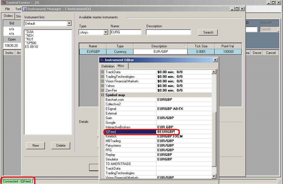Click the Gain symbol map row
283x184 pixels.
tap(158, 118)
